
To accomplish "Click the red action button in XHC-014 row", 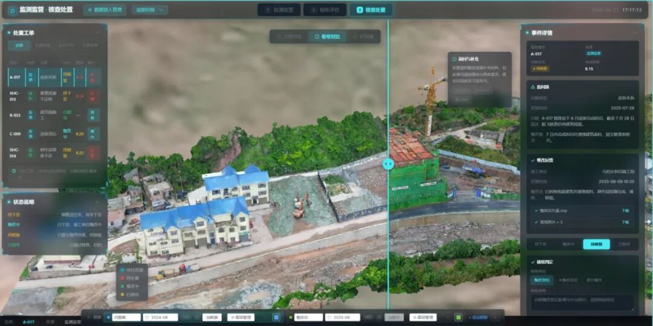I will pyautogui.click(x=93, y=153).
